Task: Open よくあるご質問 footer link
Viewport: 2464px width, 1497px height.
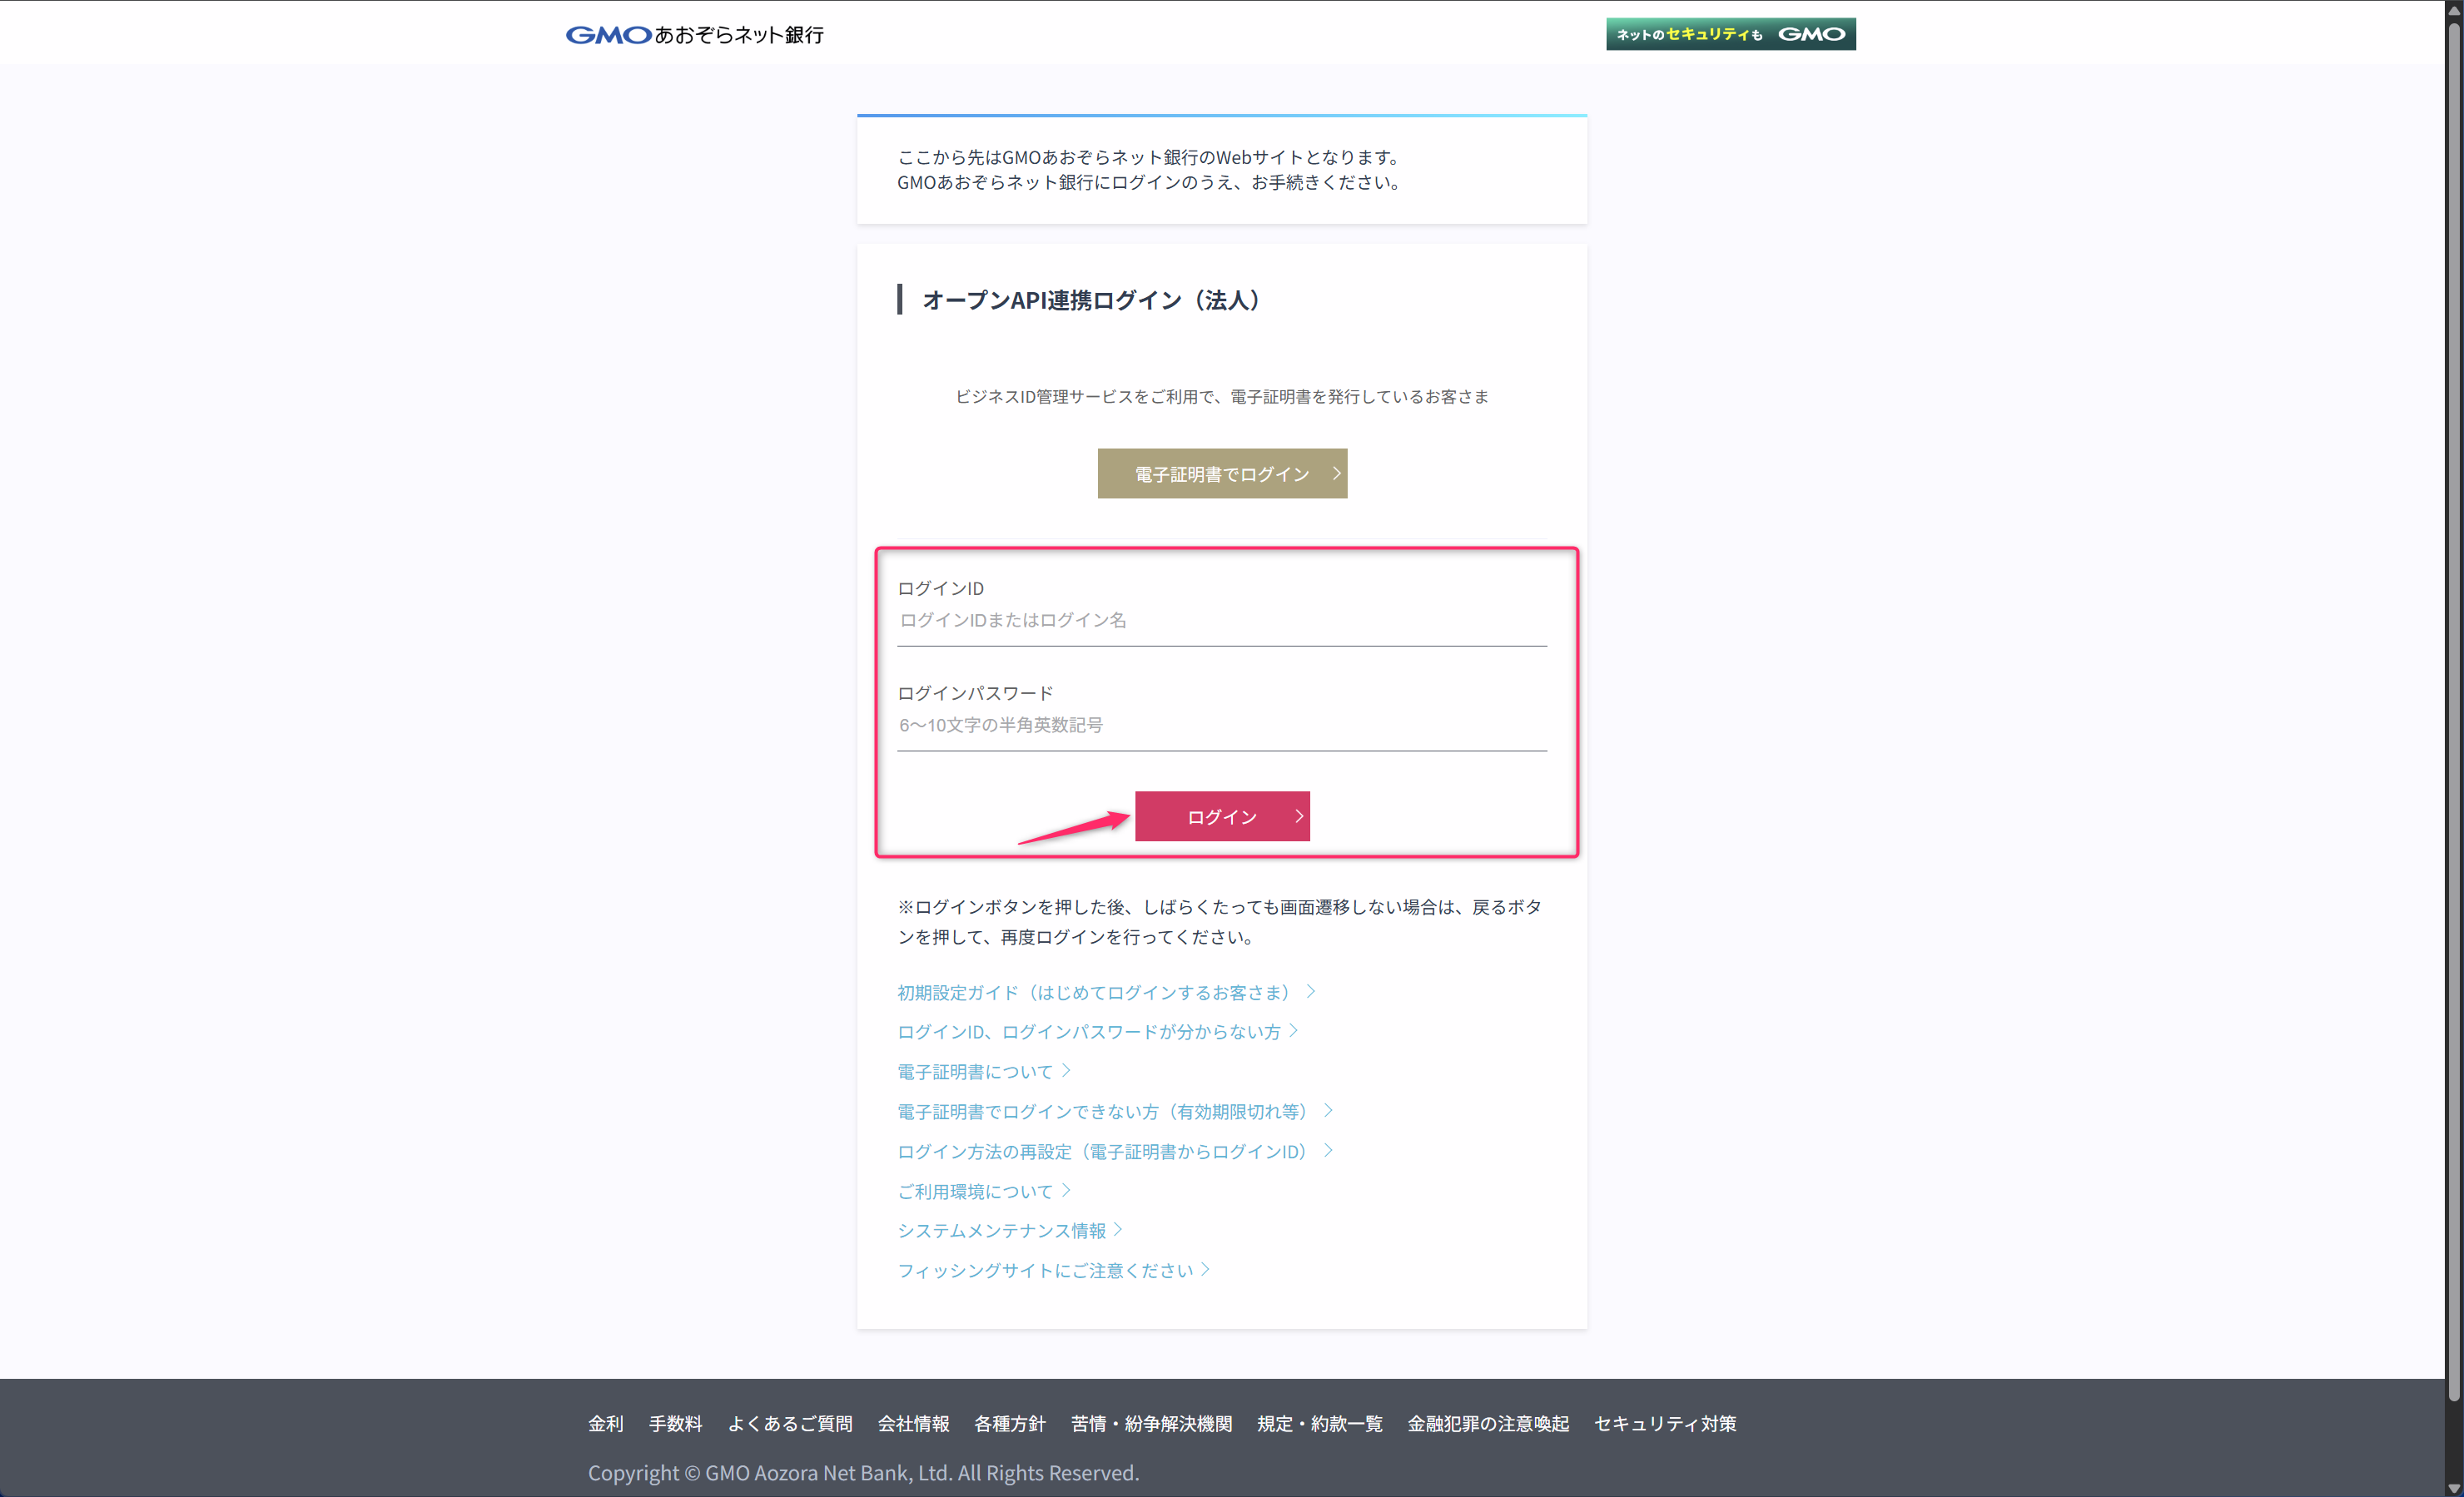Action: point(790,1423)
